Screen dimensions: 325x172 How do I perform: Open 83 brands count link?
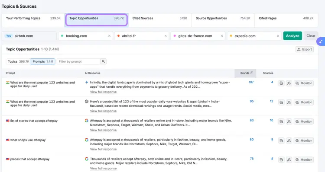point(252,120)
